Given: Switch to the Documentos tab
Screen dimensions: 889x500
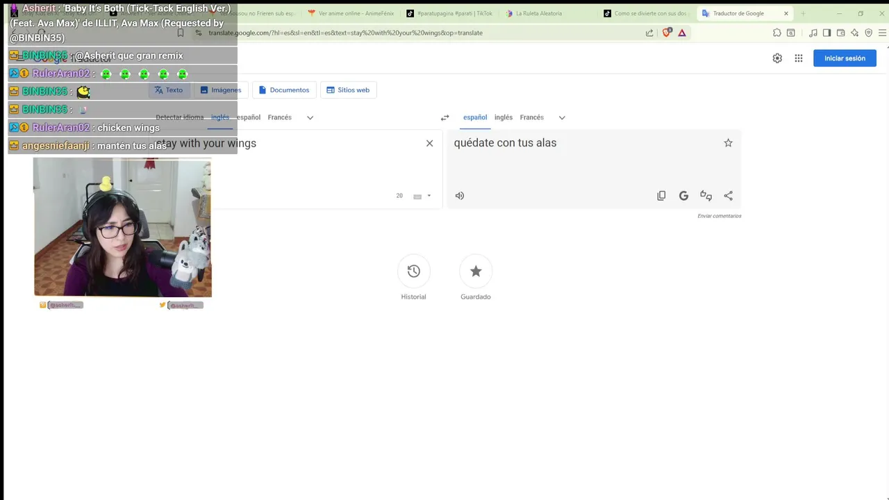Looking at the screenshot, I should (x=284, y=90).
